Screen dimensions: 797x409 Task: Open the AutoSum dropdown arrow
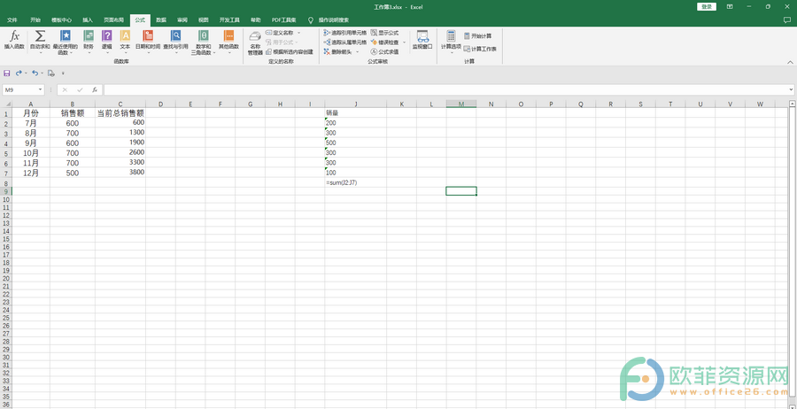click(40, 52)
